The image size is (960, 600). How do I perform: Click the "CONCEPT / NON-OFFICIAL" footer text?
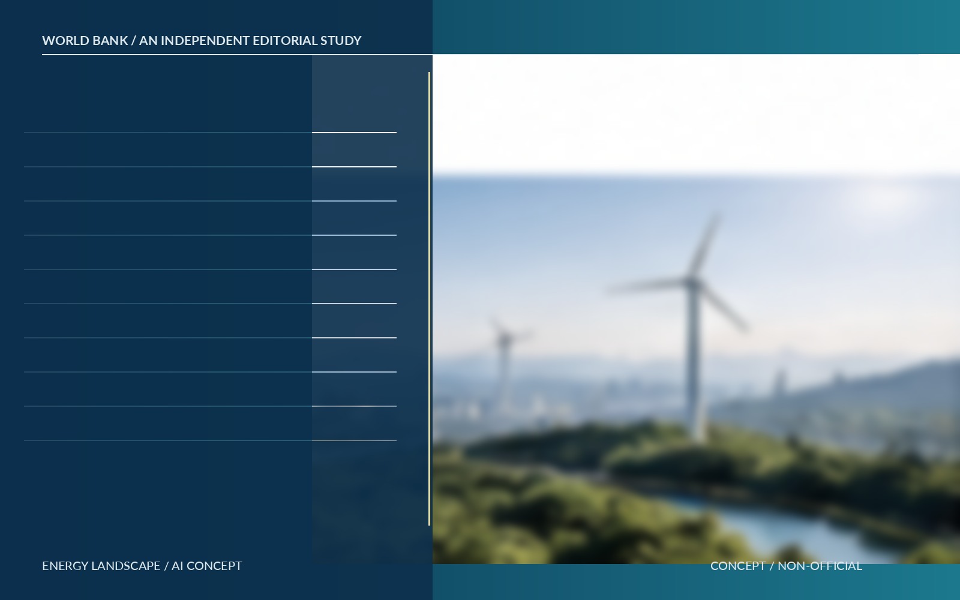tap(786, 566)
